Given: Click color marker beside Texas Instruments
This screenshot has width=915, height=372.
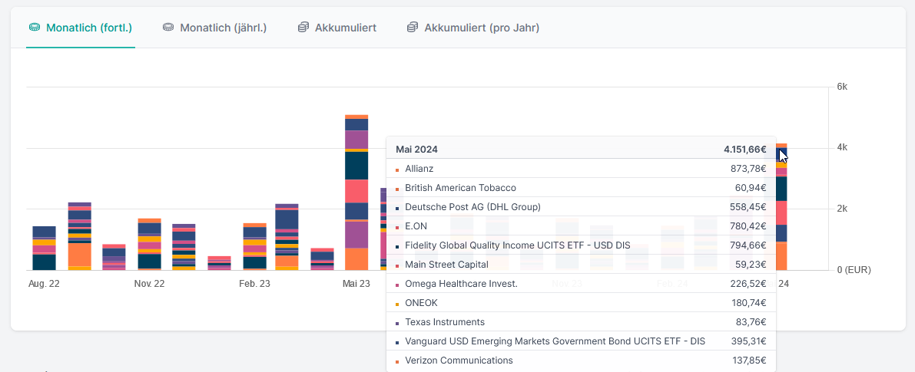Looking at the screenshot, I should tap(397, 323).
